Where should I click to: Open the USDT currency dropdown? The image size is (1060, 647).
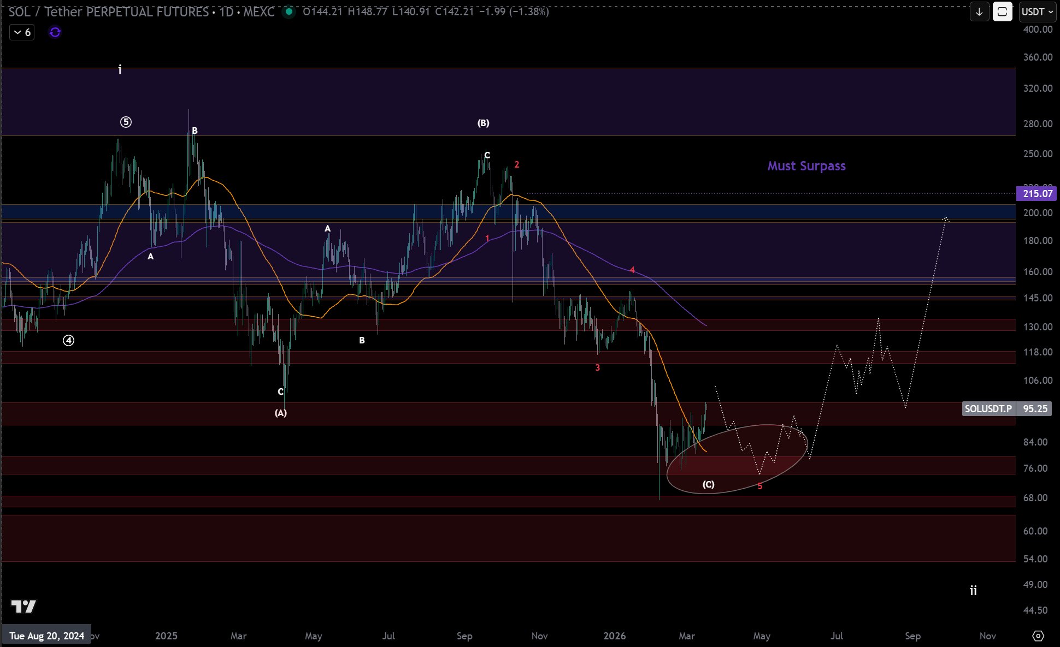pyautogui.click(x=1037, y=12)
